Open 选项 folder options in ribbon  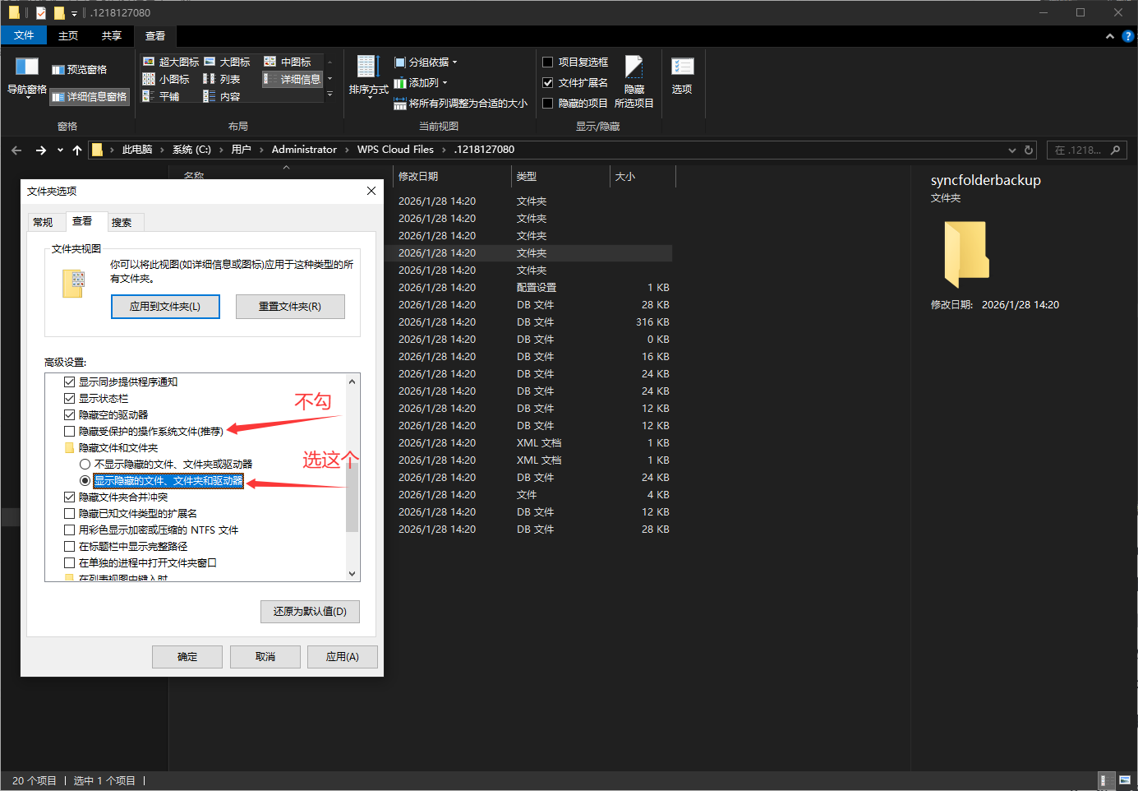tap(682, 76)
